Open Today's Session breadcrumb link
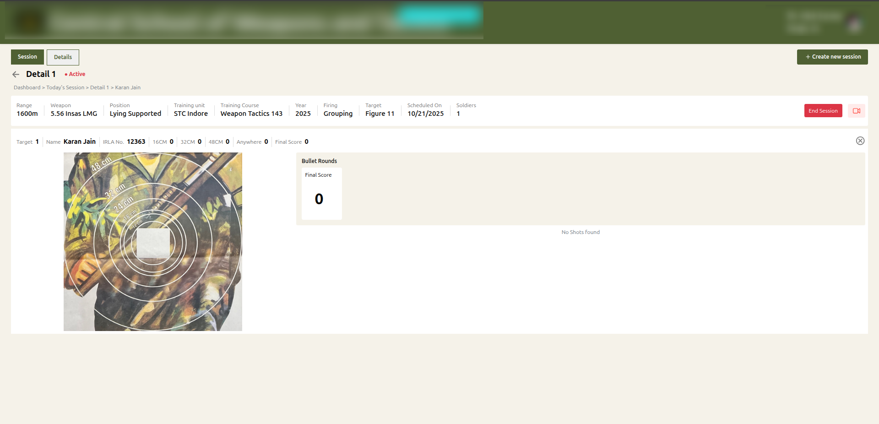The image size is (879, 424). (x=65, y=87)
